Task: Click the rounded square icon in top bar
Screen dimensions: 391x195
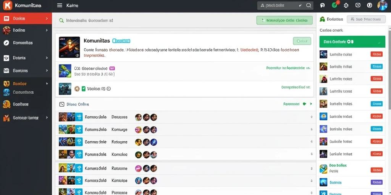Action: pos(358,5)
